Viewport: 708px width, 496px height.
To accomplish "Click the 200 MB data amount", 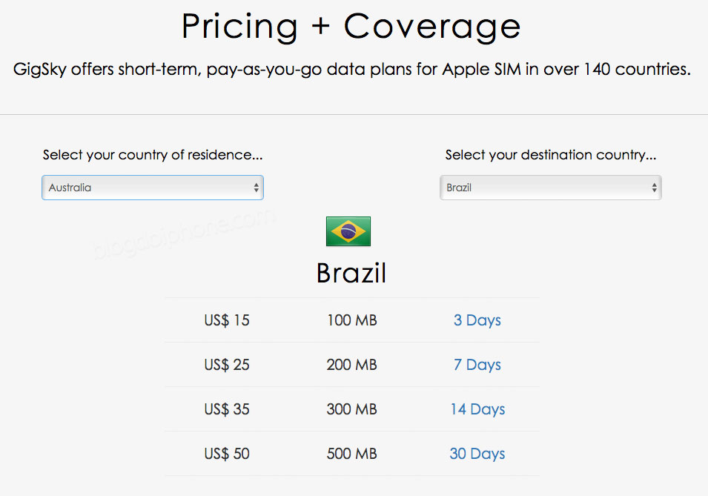I will pos(352,365).
